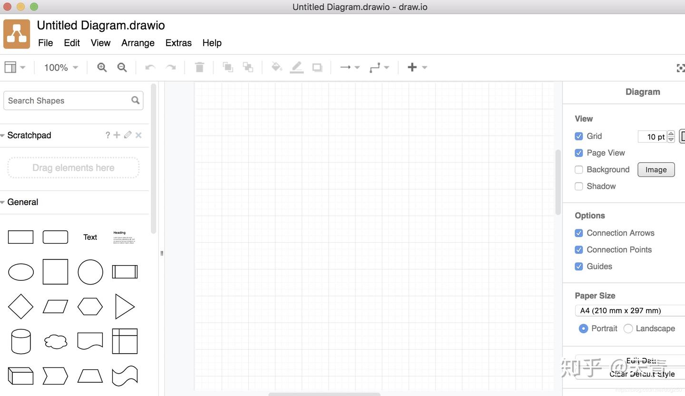Open the A4 paper size dropdown
685x396 pixels.
[630, 310]
